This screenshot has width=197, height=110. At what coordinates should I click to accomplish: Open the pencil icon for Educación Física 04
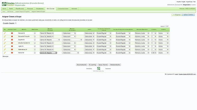(x=5, y=36)
